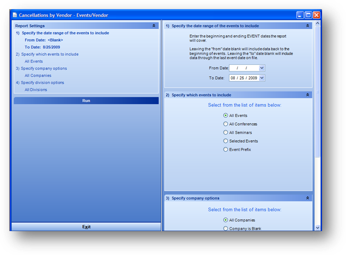346x255 pixels.
Task: Open 'Specify which events to include' setting link
Action: [50, 54]
